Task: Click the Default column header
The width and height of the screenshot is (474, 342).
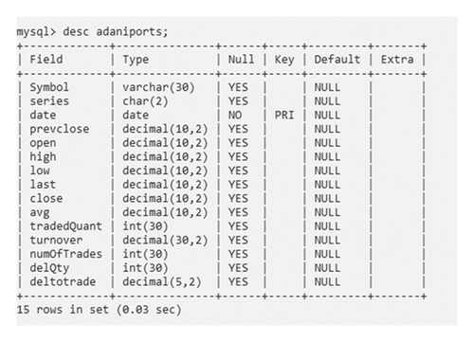Action: pos(337,60)
